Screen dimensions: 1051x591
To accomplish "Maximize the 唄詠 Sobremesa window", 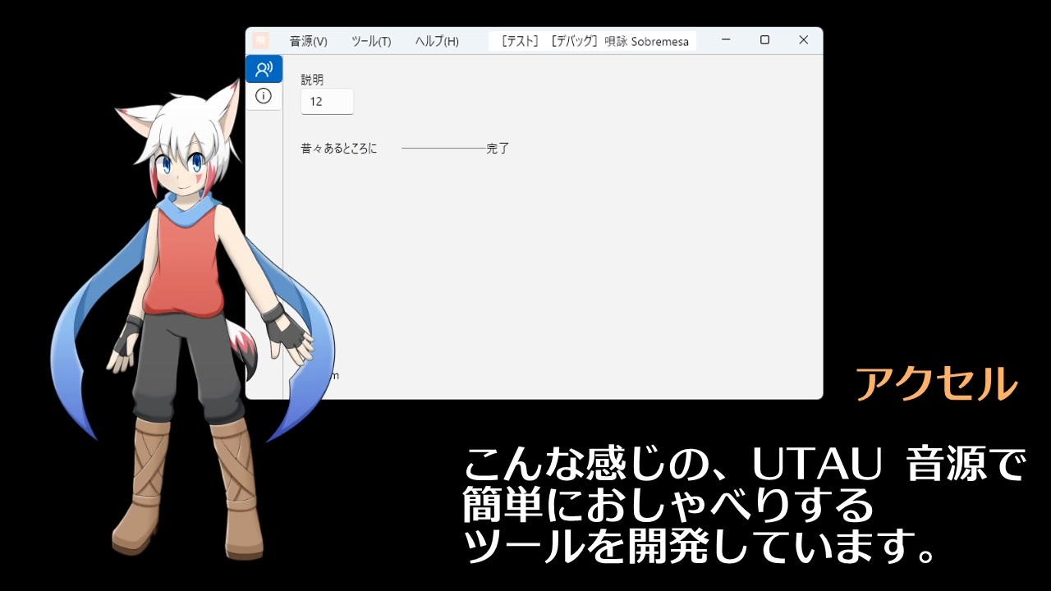I will (764, 40).
